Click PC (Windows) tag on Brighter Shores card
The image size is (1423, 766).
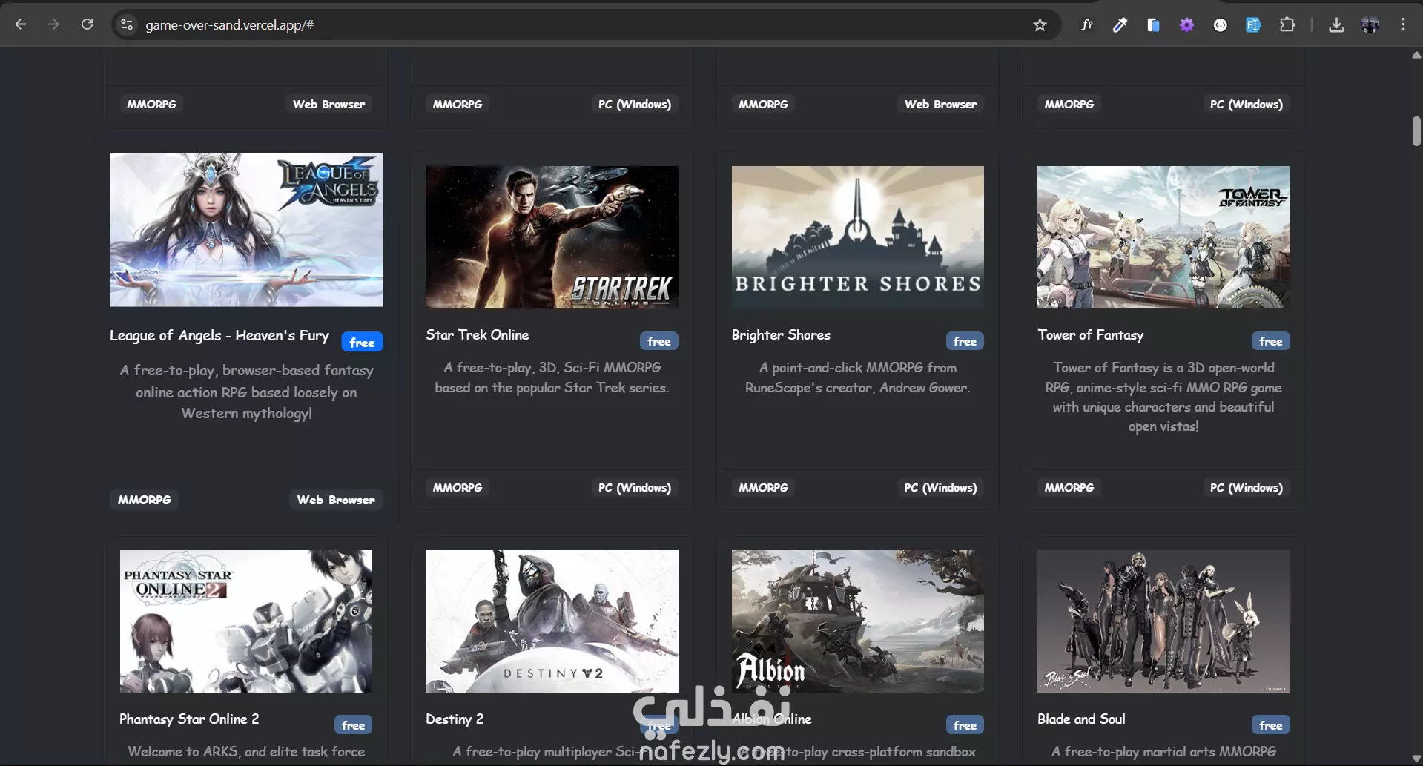[x=940, y=487]
